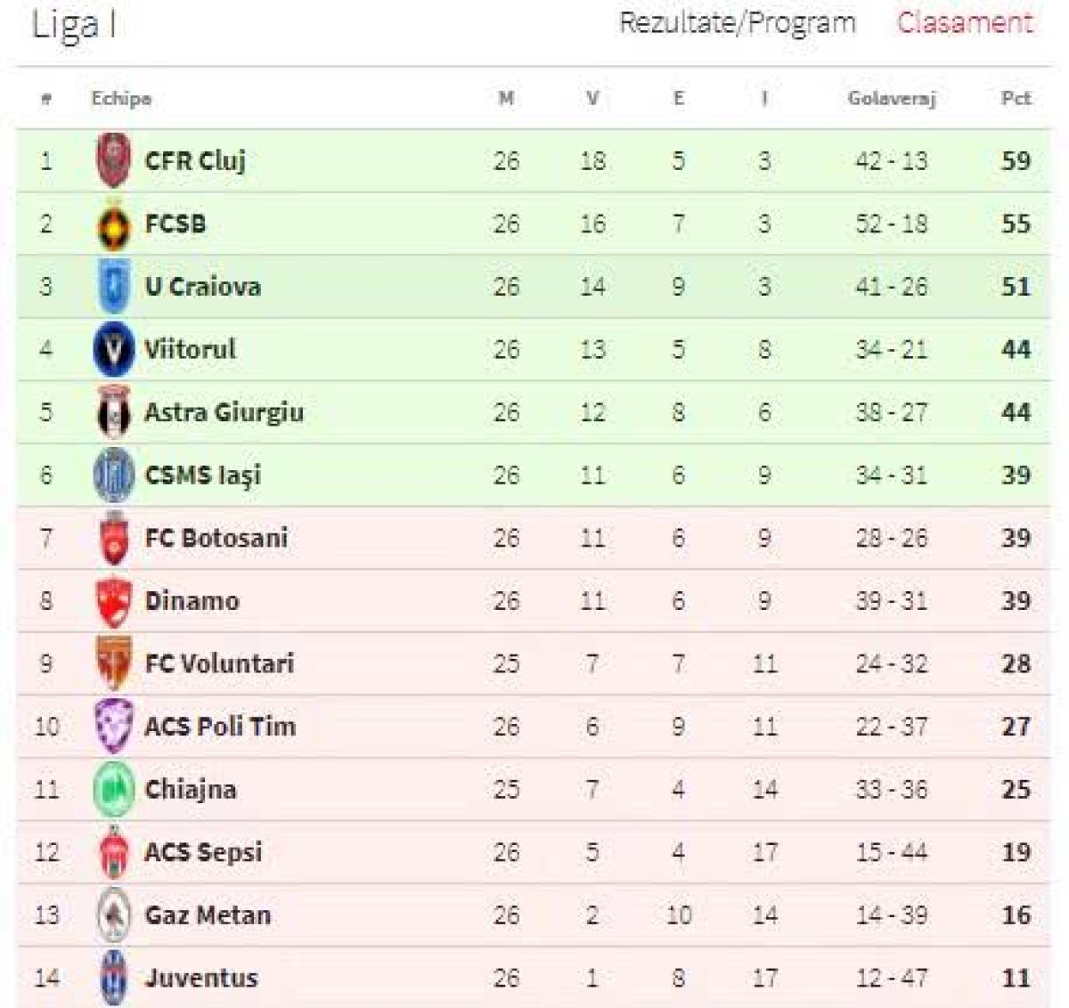The height and width of the screenshot is (1008, 1069).
Task: Click the Golaveraj column header
Action: click(x=890, y=100)
